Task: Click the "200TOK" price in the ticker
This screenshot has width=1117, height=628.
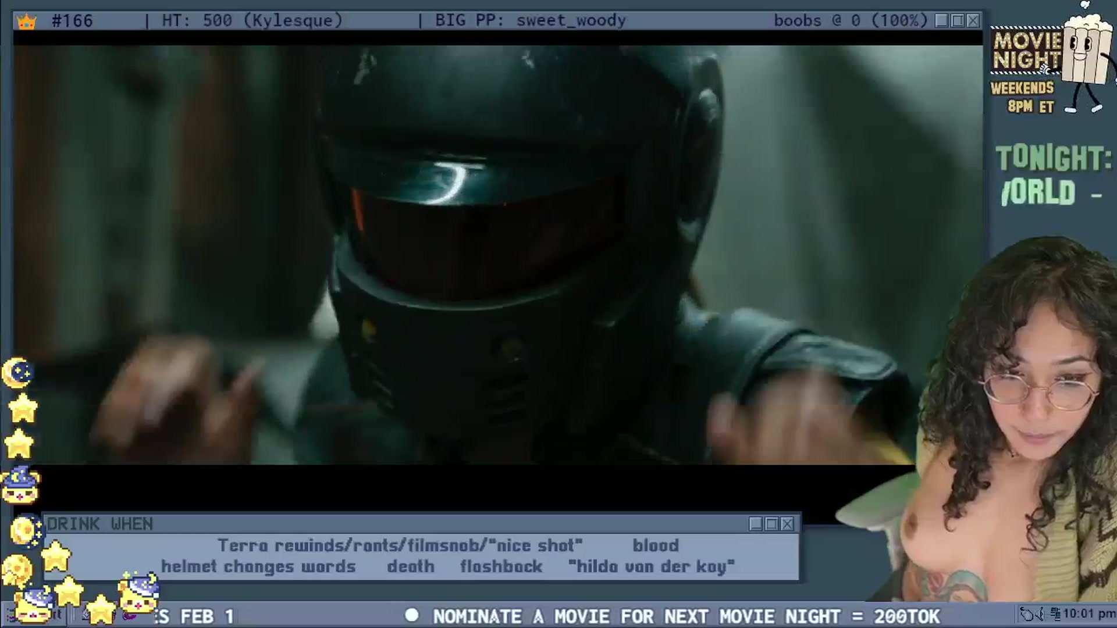Action: coord(906,616)
